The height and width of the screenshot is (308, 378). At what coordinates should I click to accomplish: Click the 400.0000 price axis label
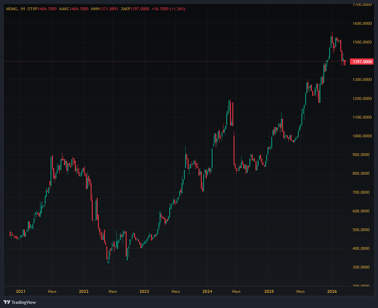tap(361, 248)
